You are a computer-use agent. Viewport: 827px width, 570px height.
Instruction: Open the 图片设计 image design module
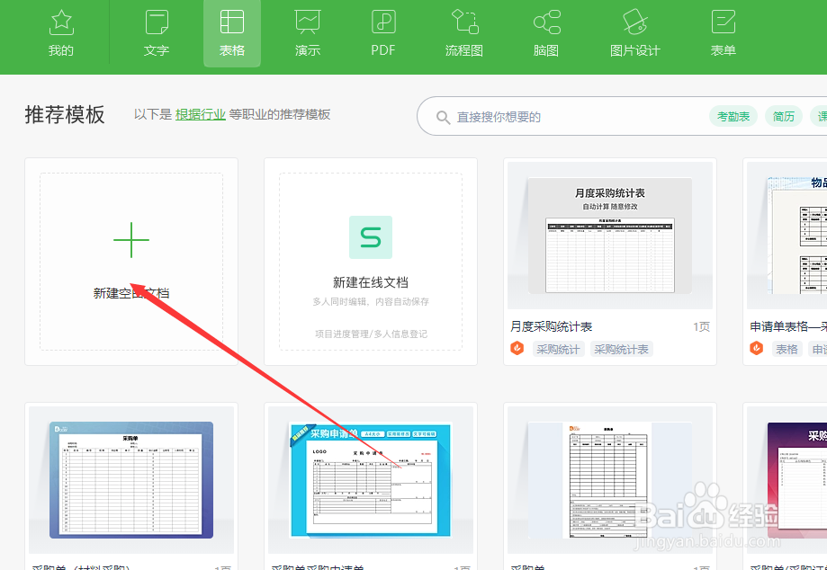pyautogui.click(x=635, y=33)
